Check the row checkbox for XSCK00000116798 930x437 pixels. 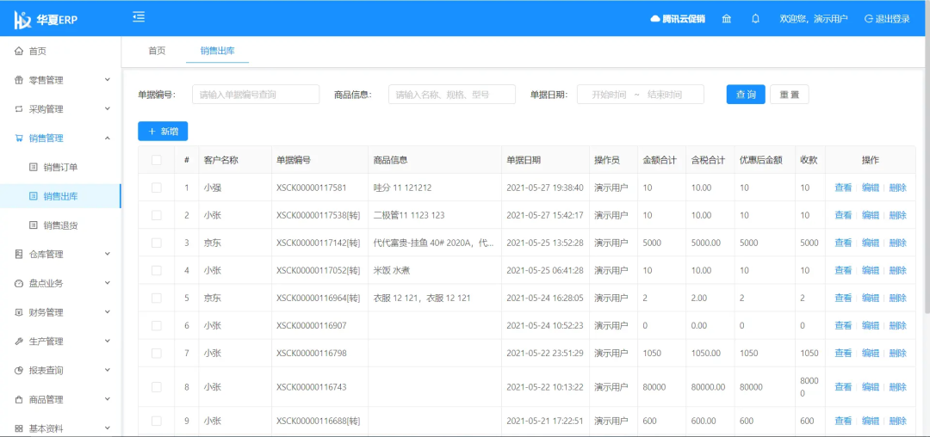(x=156, y=353)
